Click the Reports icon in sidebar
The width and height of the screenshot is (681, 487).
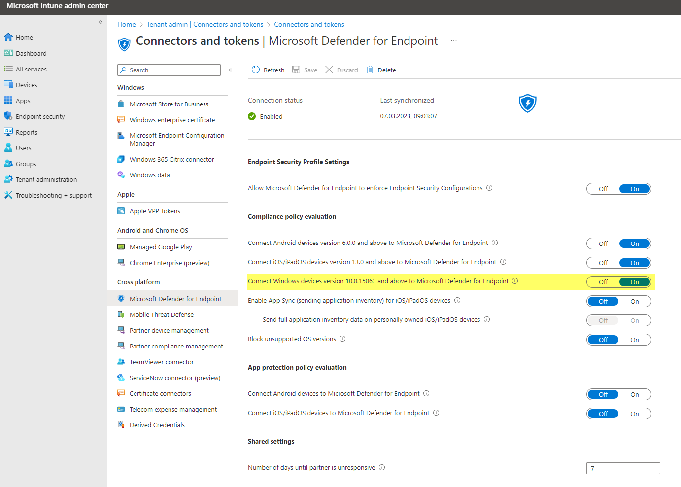(x=8, y=132)
